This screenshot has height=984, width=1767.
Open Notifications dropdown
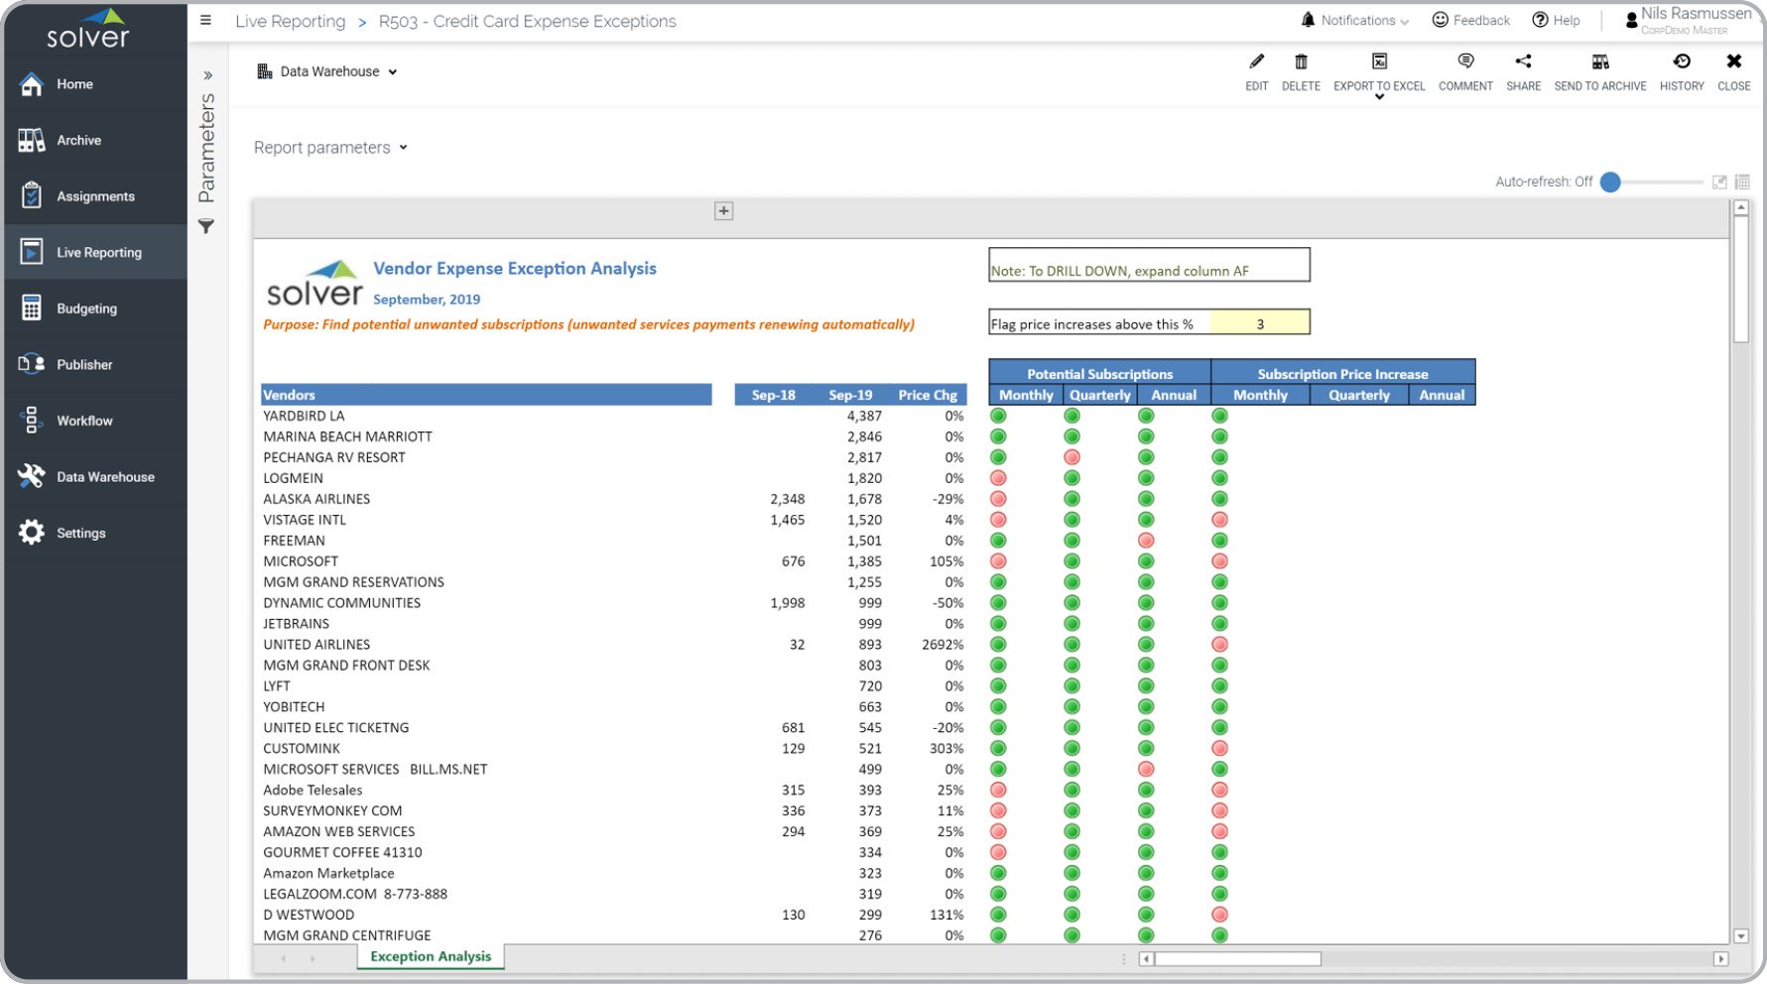click(x=1355, y=20)
